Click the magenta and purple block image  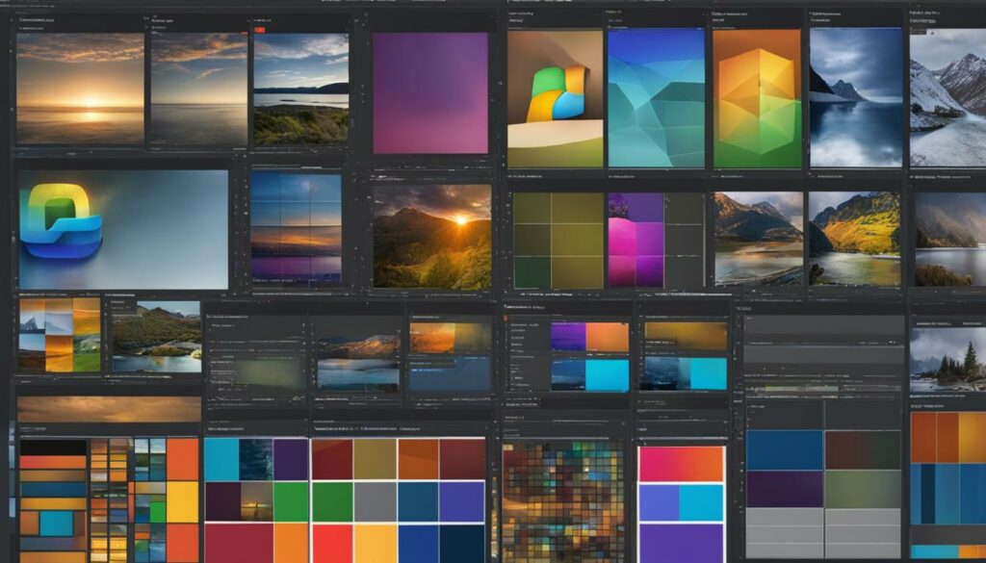click(x=636, y=240)
